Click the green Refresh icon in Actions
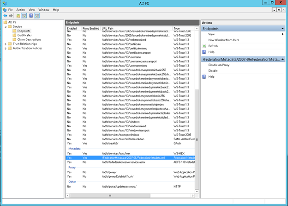288x206 pixels. coord(204,46)
